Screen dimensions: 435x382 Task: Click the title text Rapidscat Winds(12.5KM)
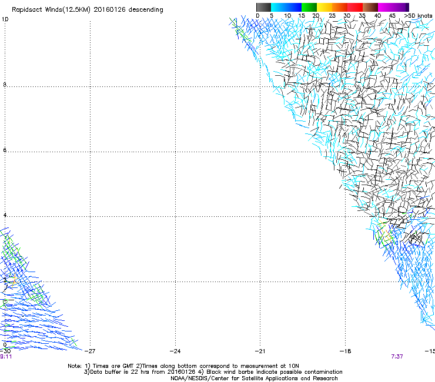tap(51, 10)
